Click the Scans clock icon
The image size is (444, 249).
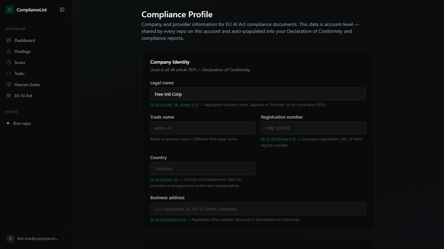(x=9, y=63)
